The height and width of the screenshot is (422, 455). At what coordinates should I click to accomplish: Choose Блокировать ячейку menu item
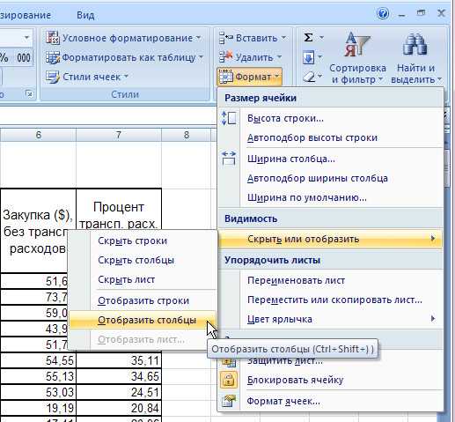point(330,380)
